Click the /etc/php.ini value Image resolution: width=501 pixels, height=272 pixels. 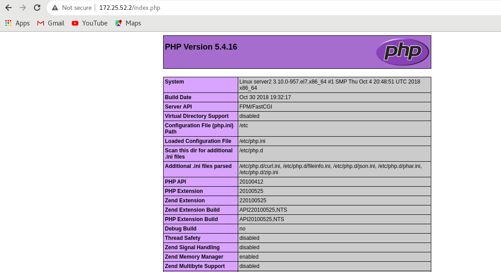[253, 141]
